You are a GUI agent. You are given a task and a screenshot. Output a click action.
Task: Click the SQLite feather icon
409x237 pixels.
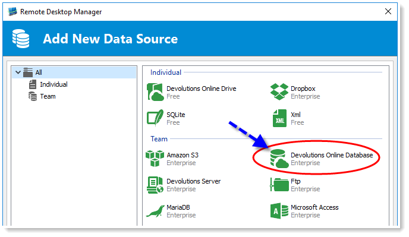[x=155, y=118]
